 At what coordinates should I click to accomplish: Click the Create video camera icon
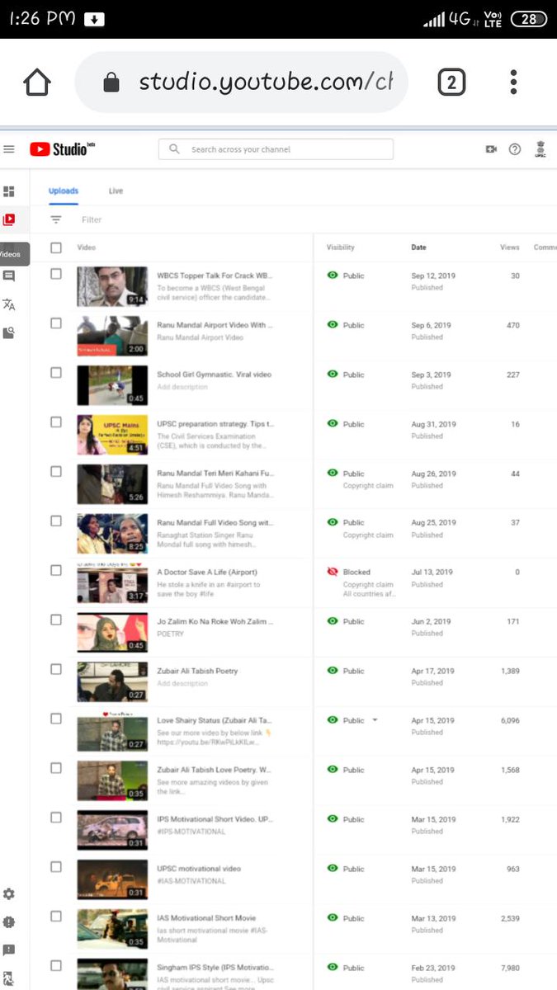pyautogui.click(x=491, y=149)
